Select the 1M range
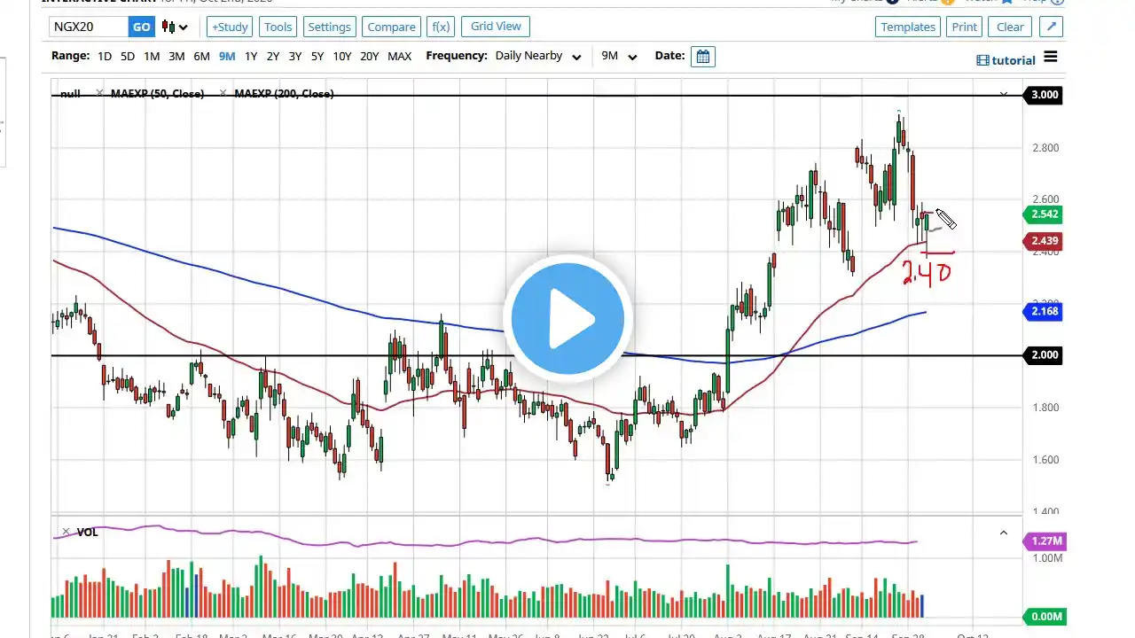The height and width of the screenshot is (638, 1135). point(152,56)
